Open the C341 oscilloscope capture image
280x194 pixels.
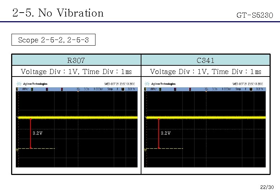[205, 124]
